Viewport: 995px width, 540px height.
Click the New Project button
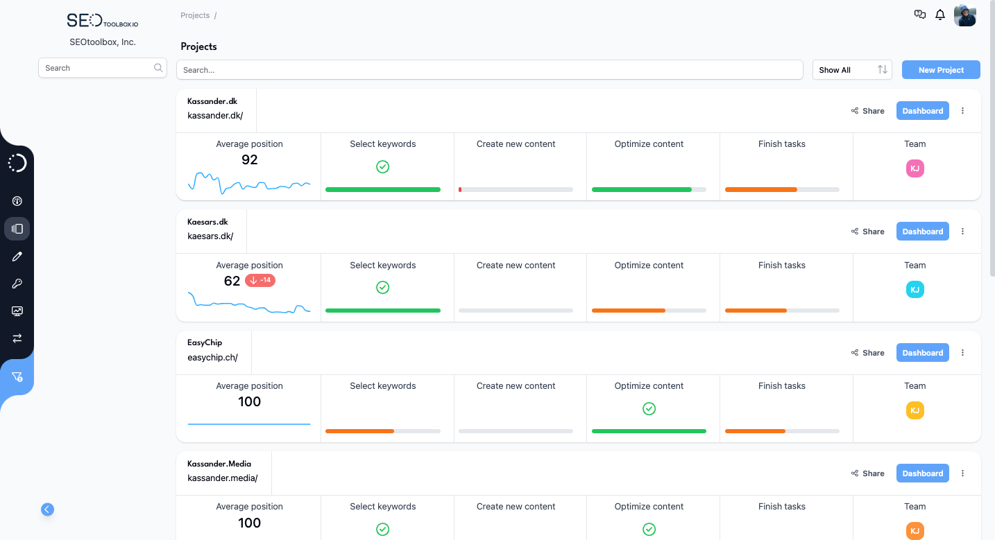[x=941, y=69]
